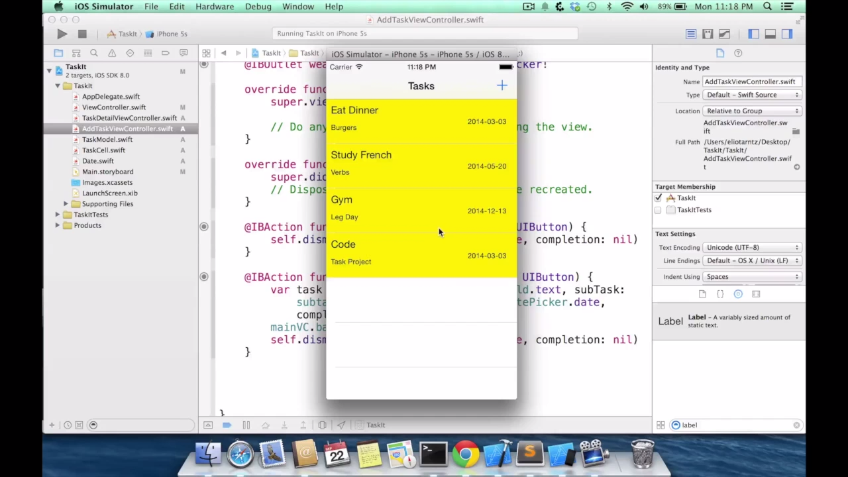Open the Edit menu
The image size is (848, 477).
pyautogui.click(x=177, y=7)
